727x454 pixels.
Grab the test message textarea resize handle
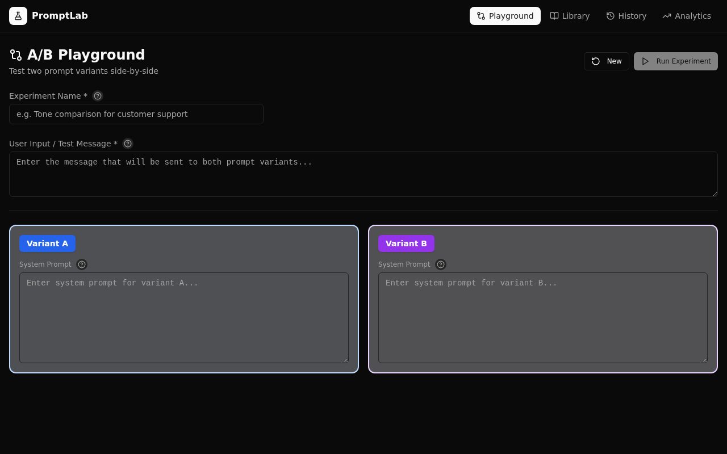[x=715, y=194]
